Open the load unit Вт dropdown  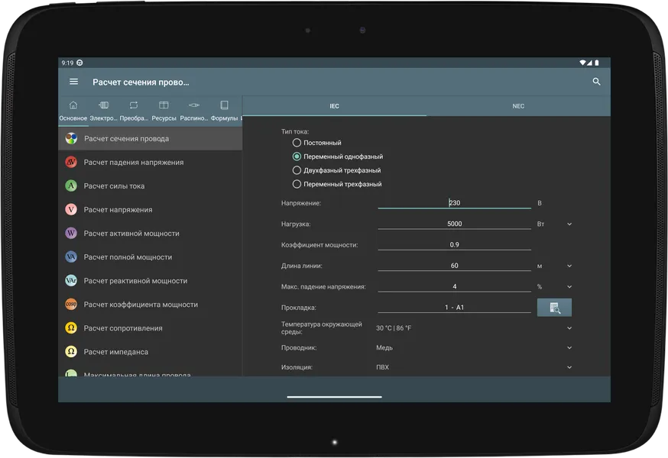[554, 224]
